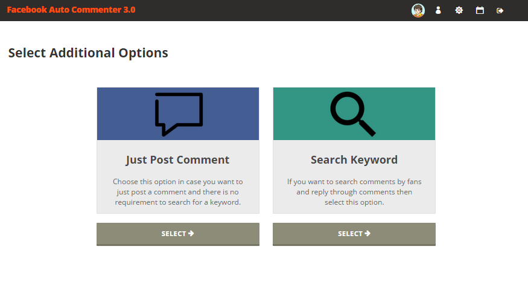
Task: Click the Select Additional Options heading
Action: tap(88, 53)
